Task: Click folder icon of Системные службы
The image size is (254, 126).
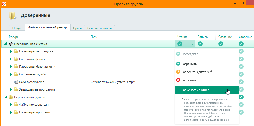Action: point(16,74)
